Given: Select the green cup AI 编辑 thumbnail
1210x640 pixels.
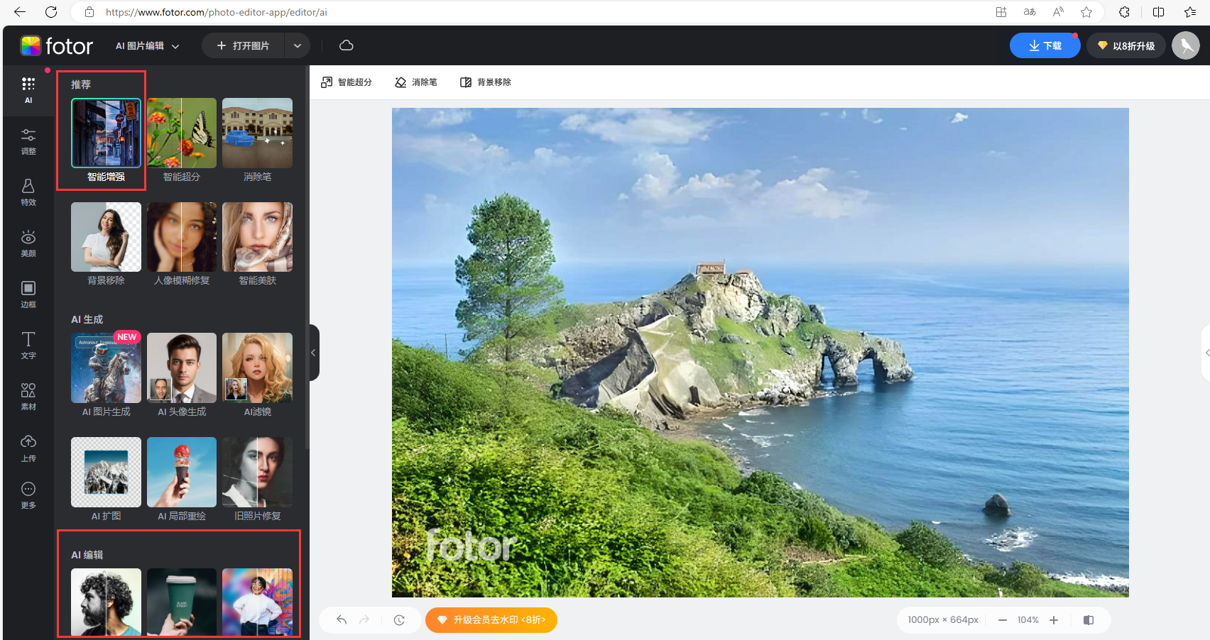Looking at the screenshot, I should (x=182, y=602).
